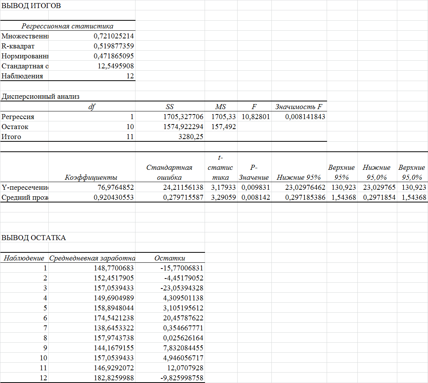Screen dimensions: 428x383
Task: Click the 'Y-пересечение' row label
Action: (x=25, y=187)
